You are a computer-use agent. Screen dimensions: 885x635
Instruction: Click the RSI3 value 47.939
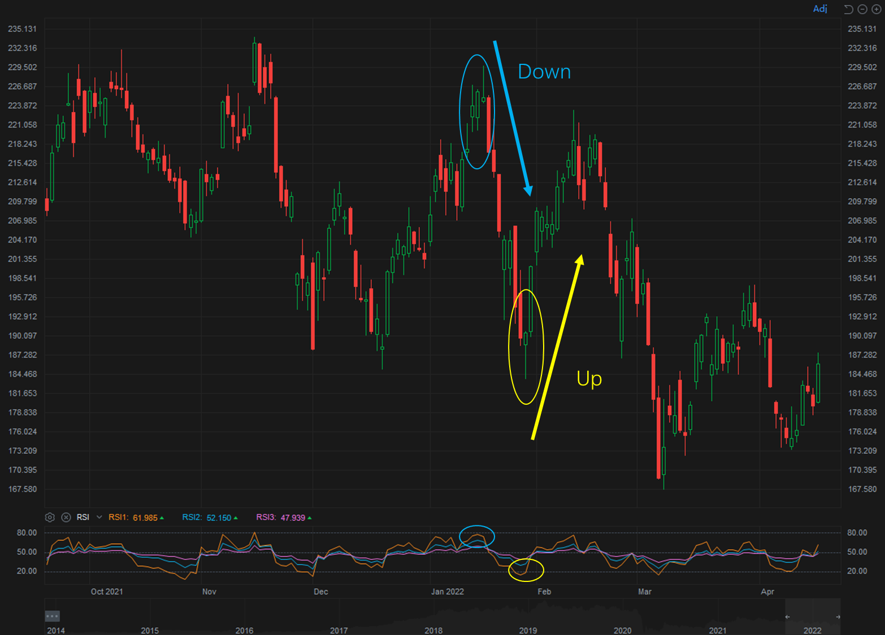point(293,518)
